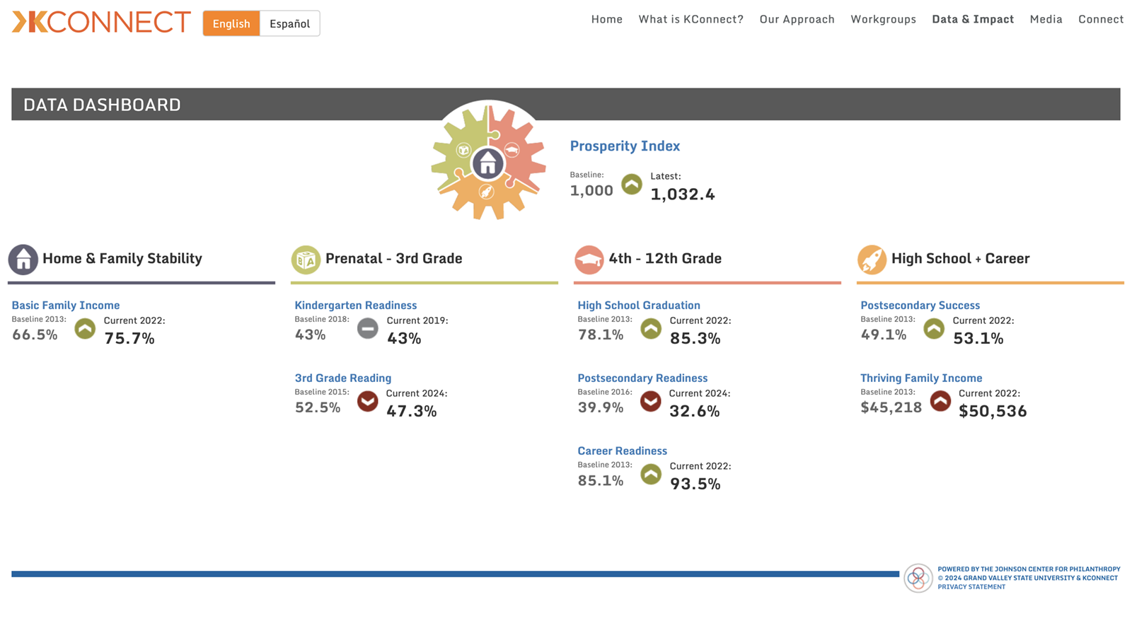Select the English language option

231,23
